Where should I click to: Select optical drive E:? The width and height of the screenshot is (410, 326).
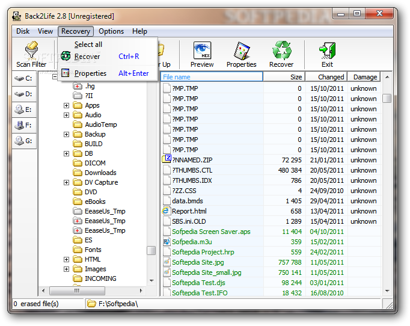[x=24, y=109]
